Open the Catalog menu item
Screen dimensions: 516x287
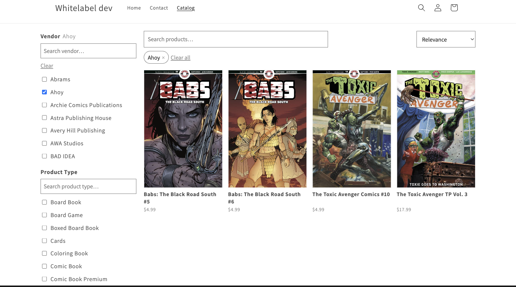186,8
